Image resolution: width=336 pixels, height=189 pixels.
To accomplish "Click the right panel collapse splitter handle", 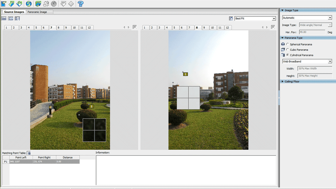I will click(279, 98).
